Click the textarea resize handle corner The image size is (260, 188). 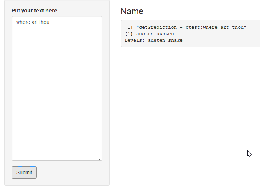coord(100,159)
